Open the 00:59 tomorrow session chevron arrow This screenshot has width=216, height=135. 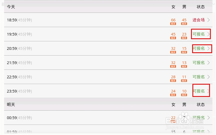(x=209, y=118)
